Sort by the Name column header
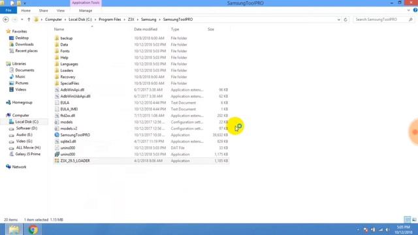This screenshot has height=235, width=418. 59,29
